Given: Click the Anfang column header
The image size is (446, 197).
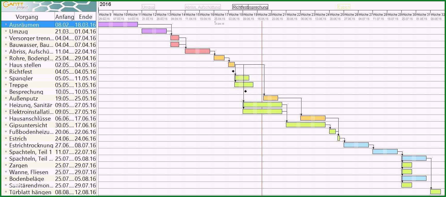Looking at the screenshot, I should click(65, 17).
